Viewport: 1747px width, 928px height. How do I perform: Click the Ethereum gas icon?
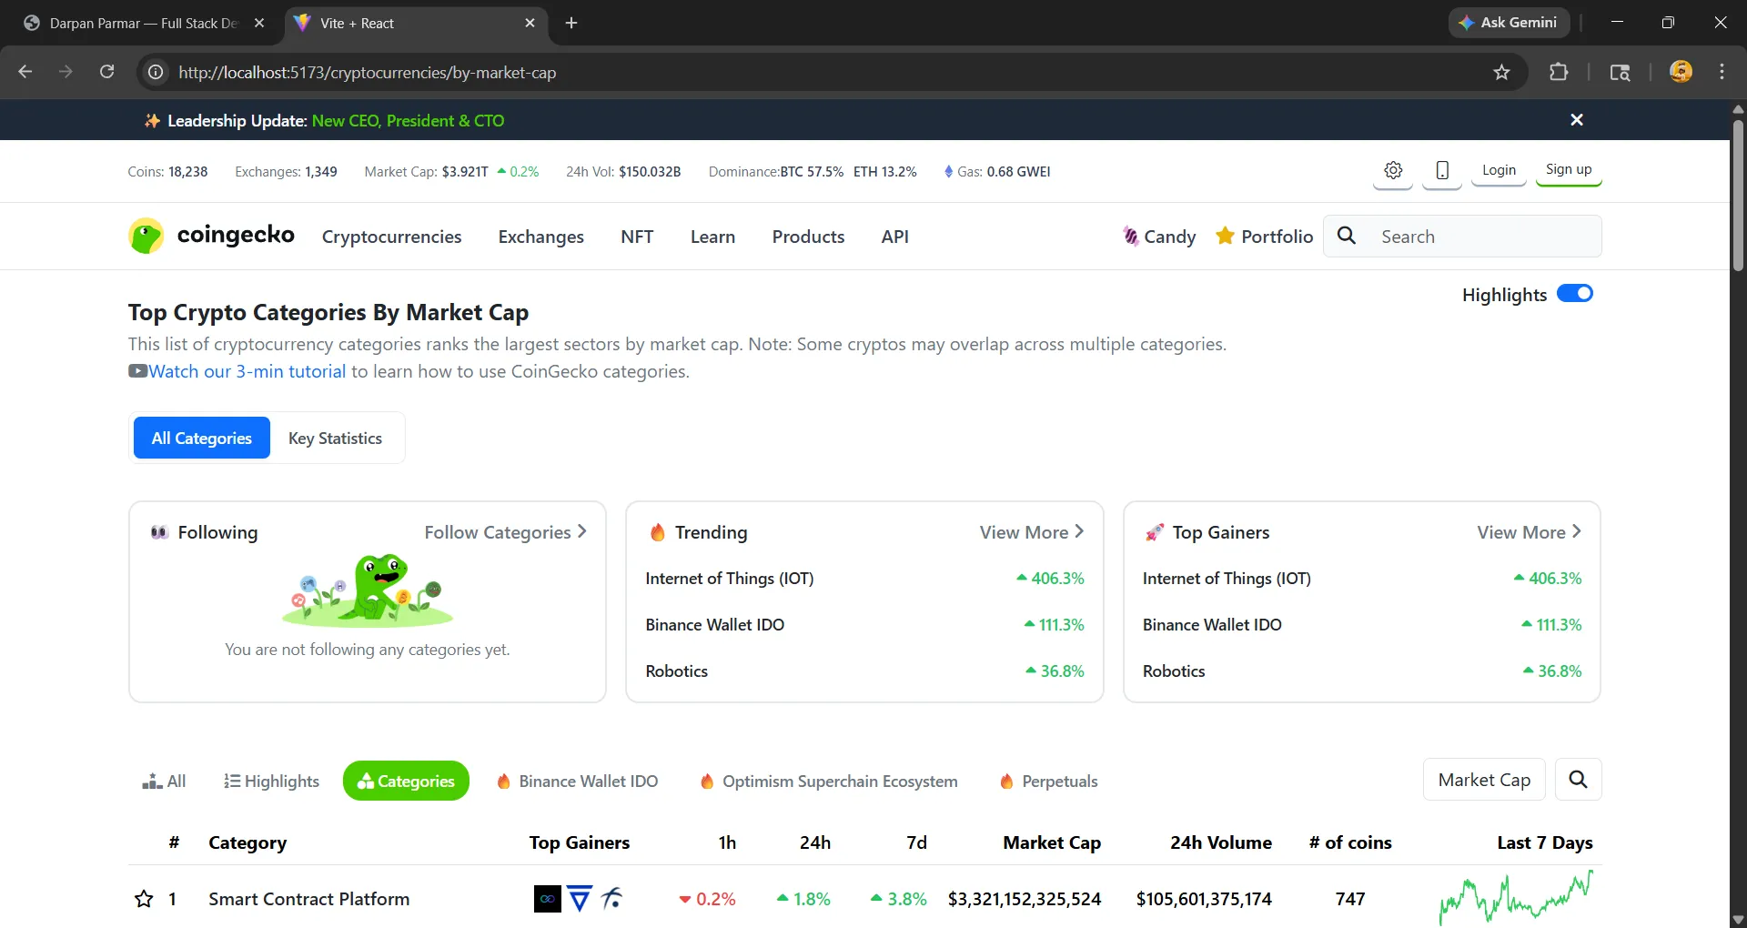[x=948, y=171]
